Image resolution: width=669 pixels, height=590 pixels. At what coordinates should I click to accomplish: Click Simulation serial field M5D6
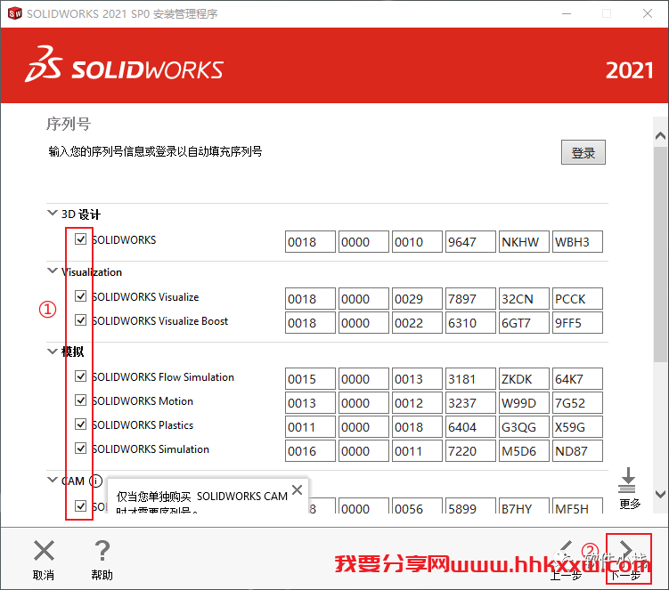pos(524,450)
